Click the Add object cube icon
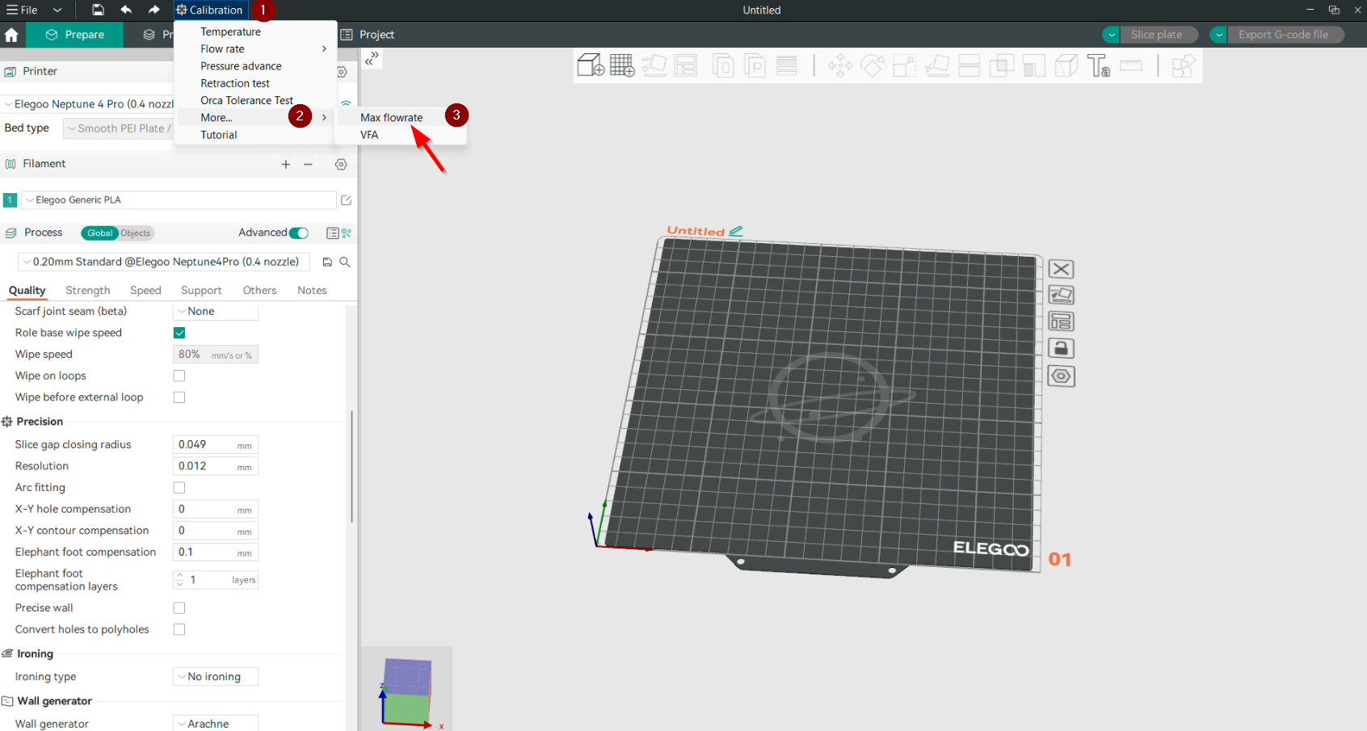 click(x=591, y=65)
